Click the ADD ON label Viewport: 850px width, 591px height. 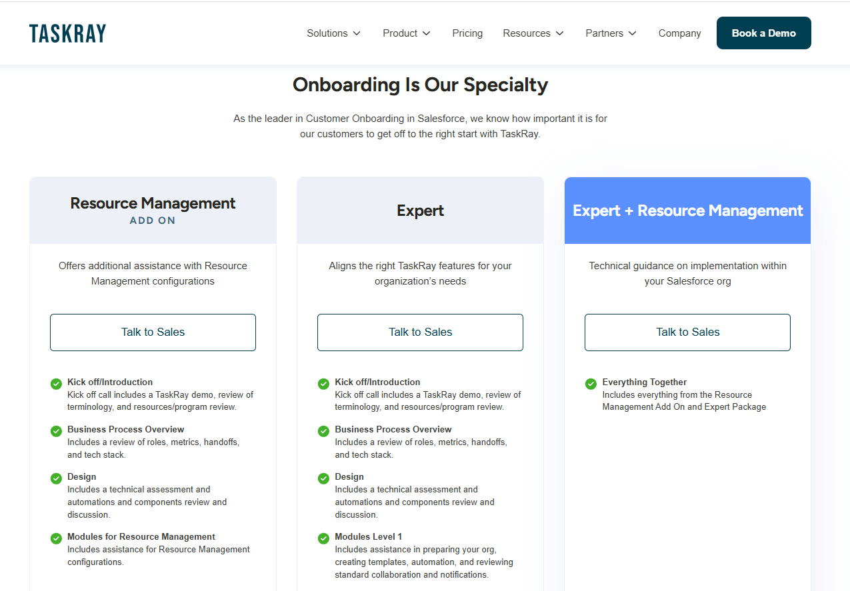[153, 221]
